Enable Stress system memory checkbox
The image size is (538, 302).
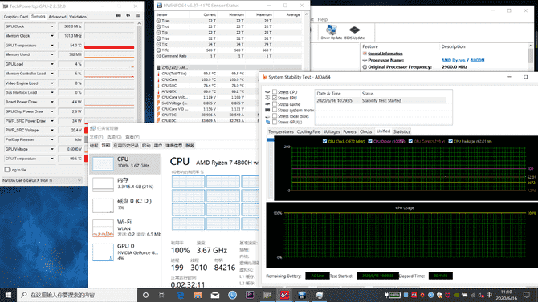[275, 110]
